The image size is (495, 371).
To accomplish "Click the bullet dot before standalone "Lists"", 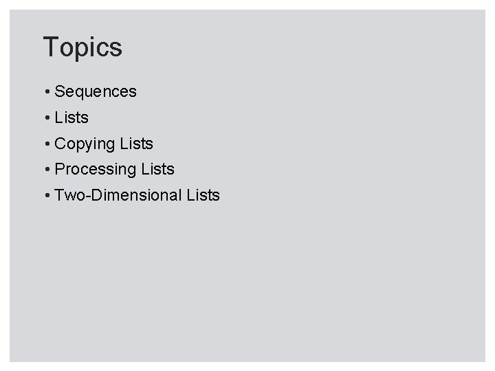I will pos(45,117).
